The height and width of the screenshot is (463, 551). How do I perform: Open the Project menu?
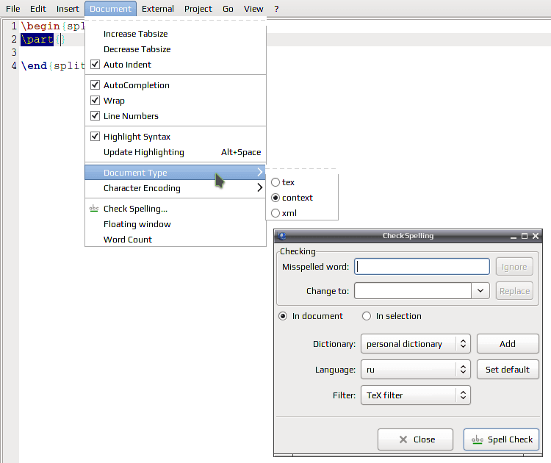coord(198,9)
